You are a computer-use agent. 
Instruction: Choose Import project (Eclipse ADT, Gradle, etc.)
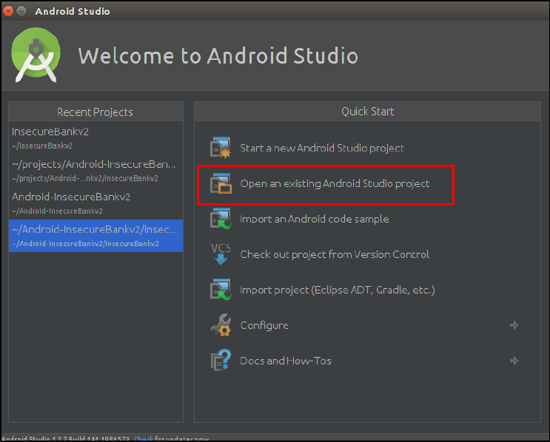[337, 290]
